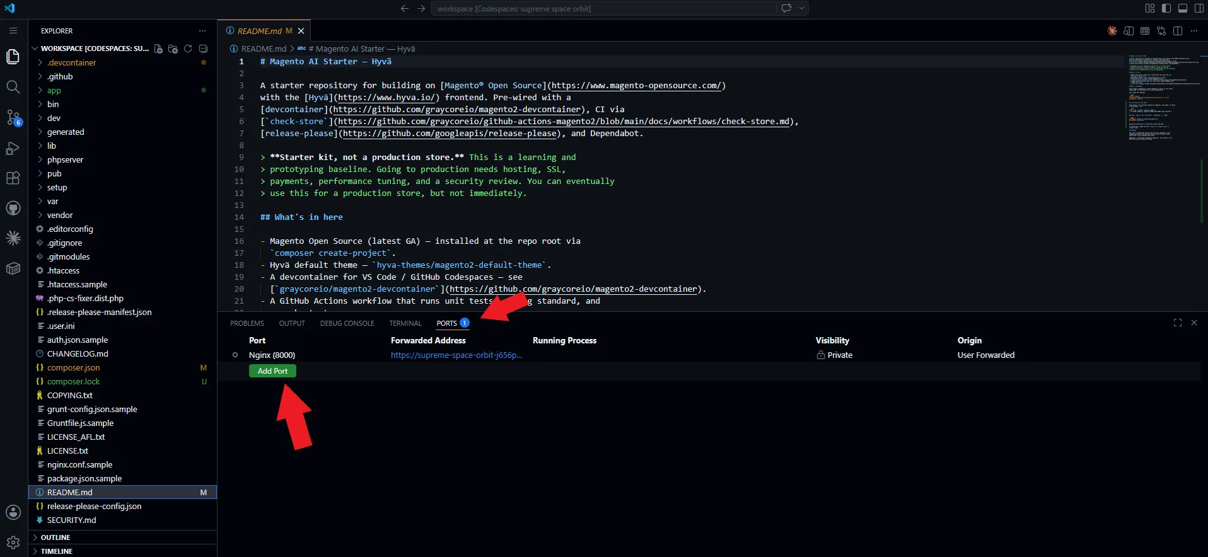1208x557 pixels.
Task: Expand the phpserver folder
Action: tap(123, 159)
